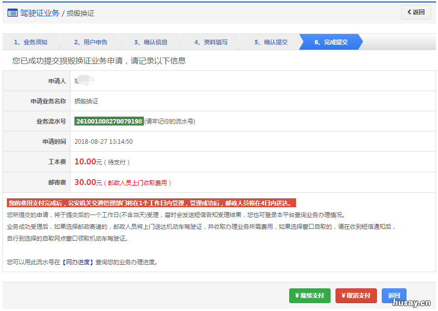Click the driver's license service header icon
Viewport: 438px width, 311px height.
click(13, 13)
